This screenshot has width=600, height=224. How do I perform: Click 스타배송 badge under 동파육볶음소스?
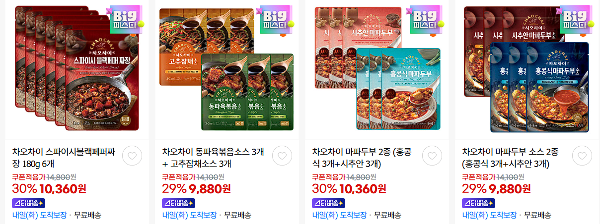(x=178, y=203)
